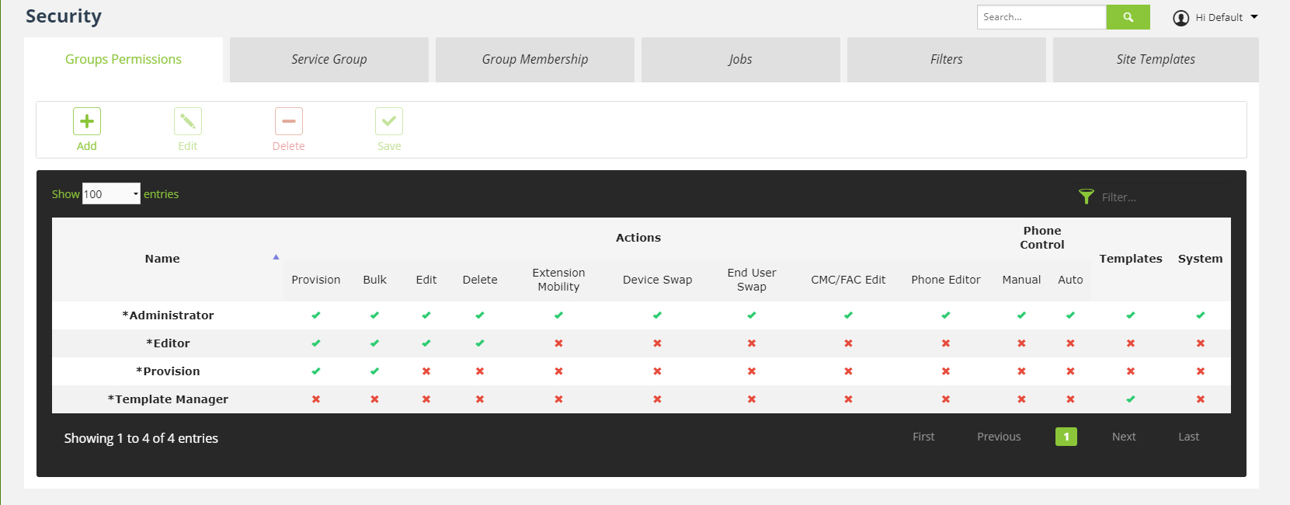Click page number 1 button
This screenshot has height=505, width=1290.
coord(1066,437)
